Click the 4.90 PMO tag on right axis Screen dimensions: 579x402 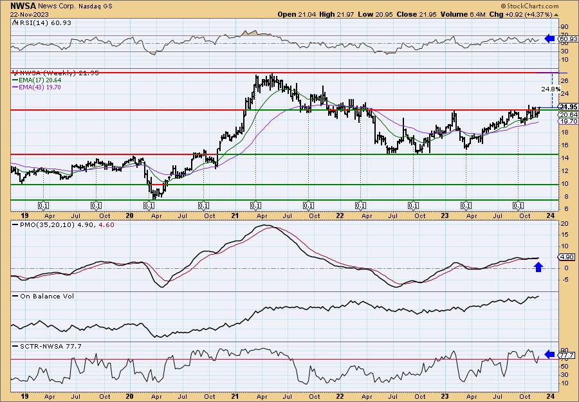[567, 257]
